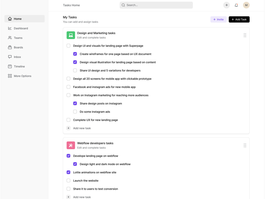
Task: Open Inbox from sidebar
Action: coord(24,57)
